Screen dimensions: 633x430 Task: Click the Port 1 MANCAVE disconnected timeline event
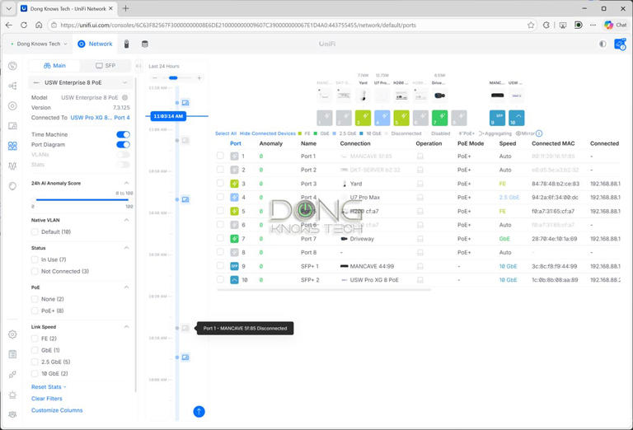[x=185, y=328]
